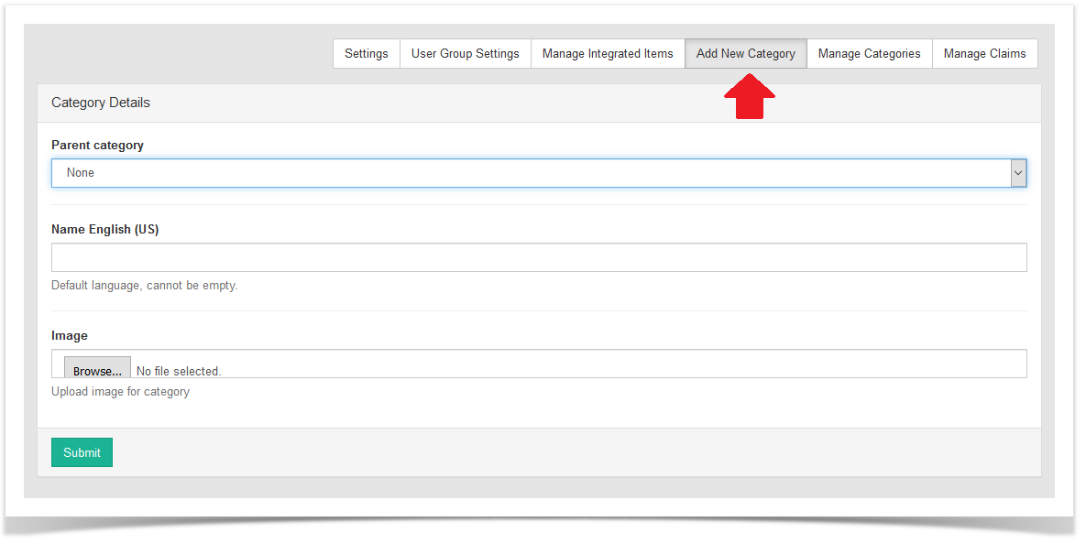Switch to User Group Settings tab
Image resolution: width=1086 pixels, height=543 pixels.
tap(465, 54)
